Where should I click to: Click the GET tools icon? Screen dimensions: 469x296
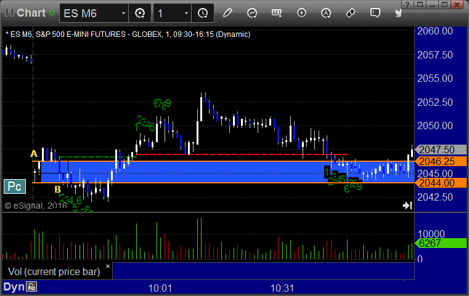coord(277,13)
